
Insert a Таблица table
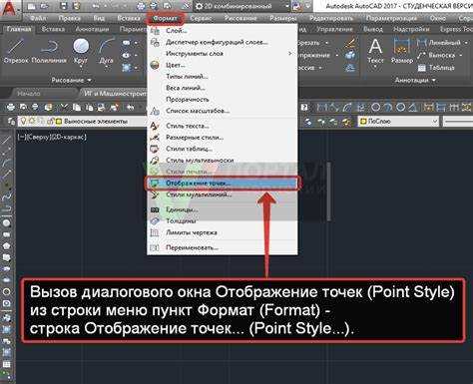click(436, 68)
